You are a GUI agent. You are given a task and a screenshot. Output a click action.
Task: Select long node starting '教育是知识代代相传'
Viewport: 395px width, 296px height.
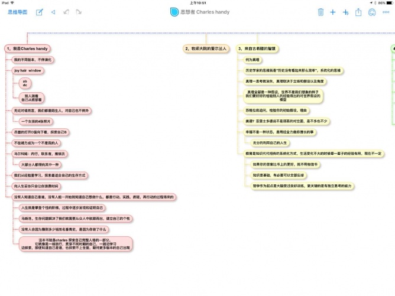[313, 154]
